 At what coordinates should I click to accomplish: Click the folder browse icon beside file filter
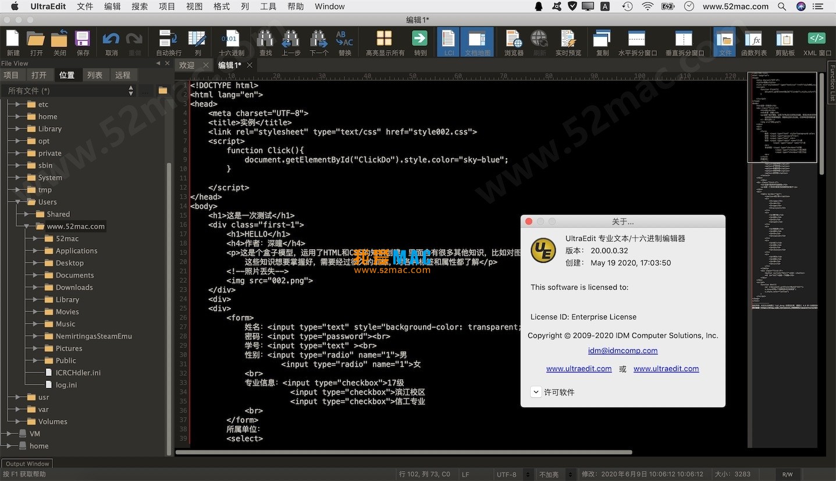tap(163, 91)
